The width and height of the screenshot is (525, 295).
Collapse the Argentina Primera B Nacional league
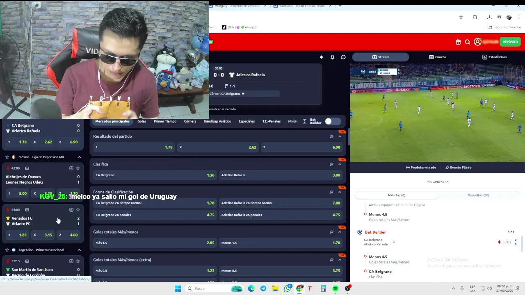click(79, 250)
